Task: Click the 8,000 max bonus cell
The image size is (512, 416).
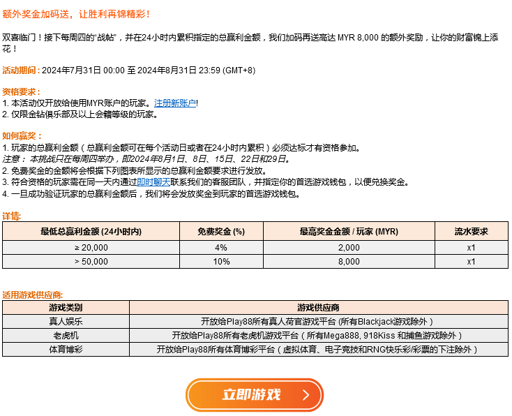Action: (x=349, y=262)
